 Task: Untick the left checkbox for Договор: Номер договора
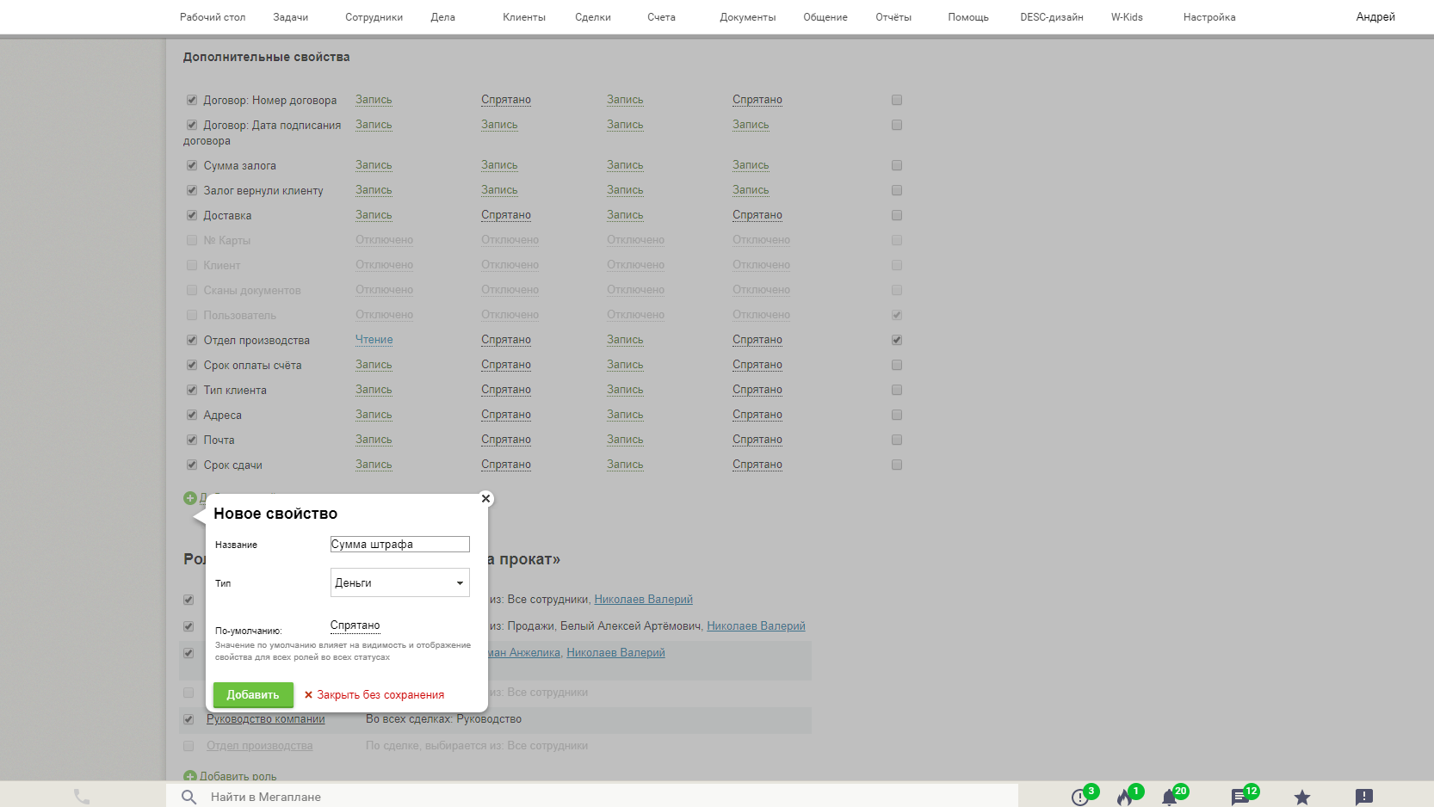point(192,100)
